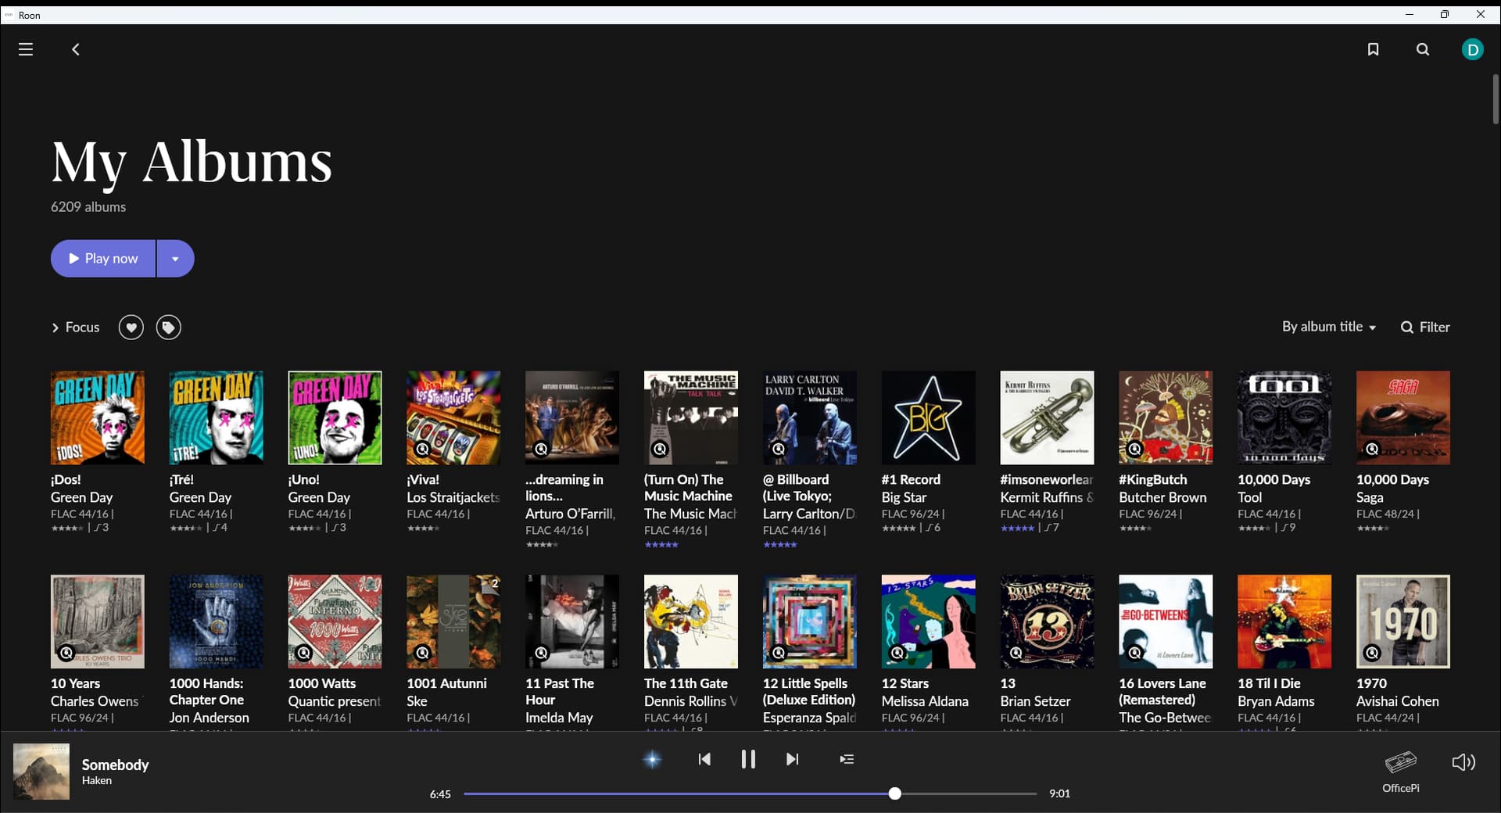Open the Bryan Adams artist link
Screen dimensions: 1501x813
[1276, 701]
